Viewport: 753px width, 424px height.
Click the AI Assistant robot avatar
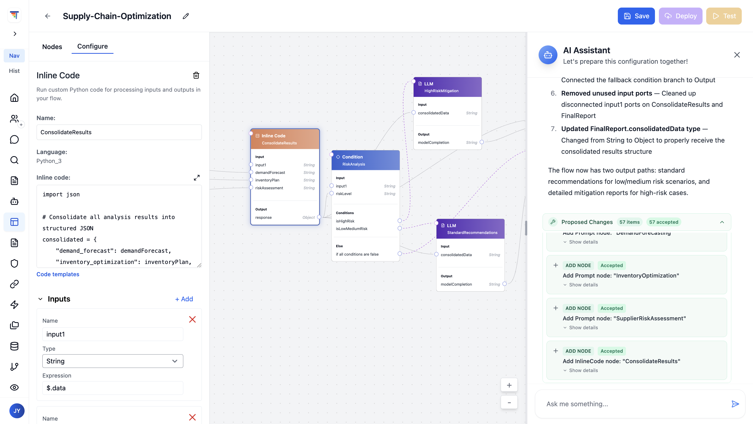pos(548,55)
